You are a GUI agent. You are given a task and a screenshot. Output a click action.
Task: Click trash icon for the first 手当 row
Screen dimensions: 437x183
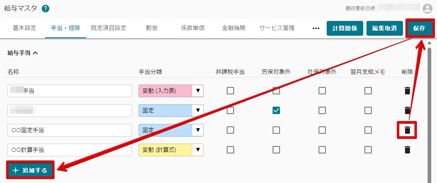point(407,91)
